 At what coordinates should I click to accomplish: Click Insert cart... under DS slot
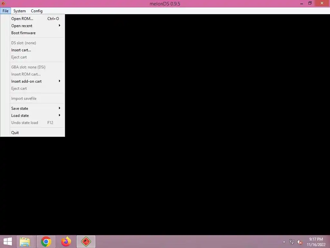tap(37, 50)
